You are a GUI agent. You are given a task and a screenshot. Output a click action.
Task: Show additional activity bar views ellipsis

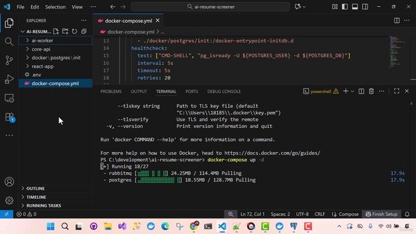[9, 135]
